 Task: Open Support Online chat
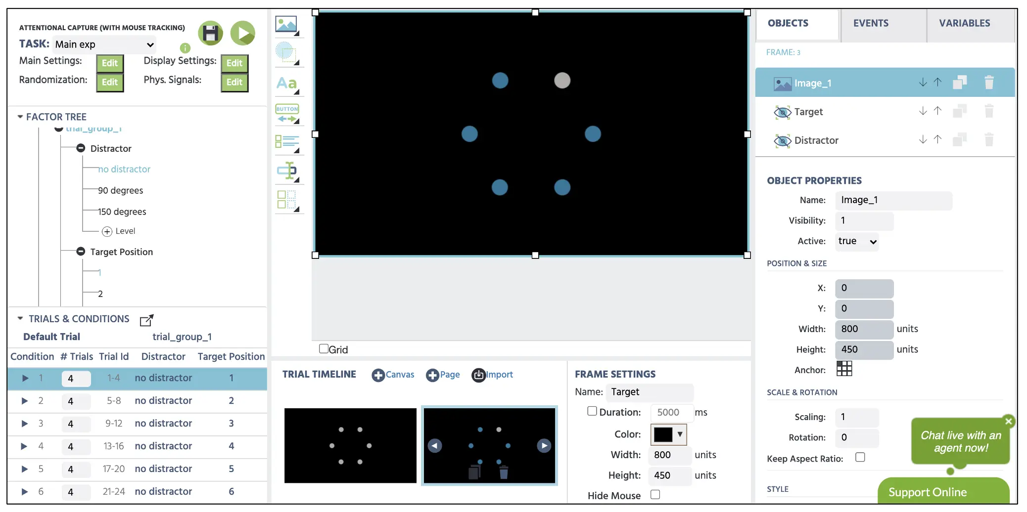pos(943,491)
